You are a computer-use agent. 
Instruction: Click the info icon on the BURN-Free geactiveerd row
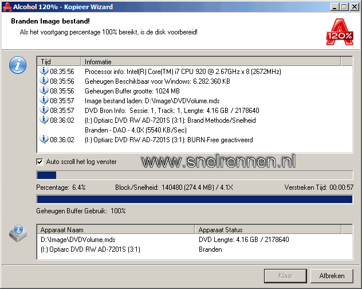pyautogui.click(x=44, y=139)
